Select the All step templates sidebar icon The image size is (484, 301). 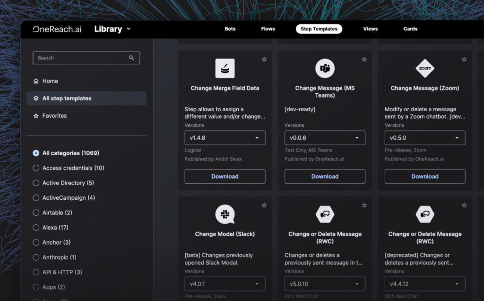37,98
